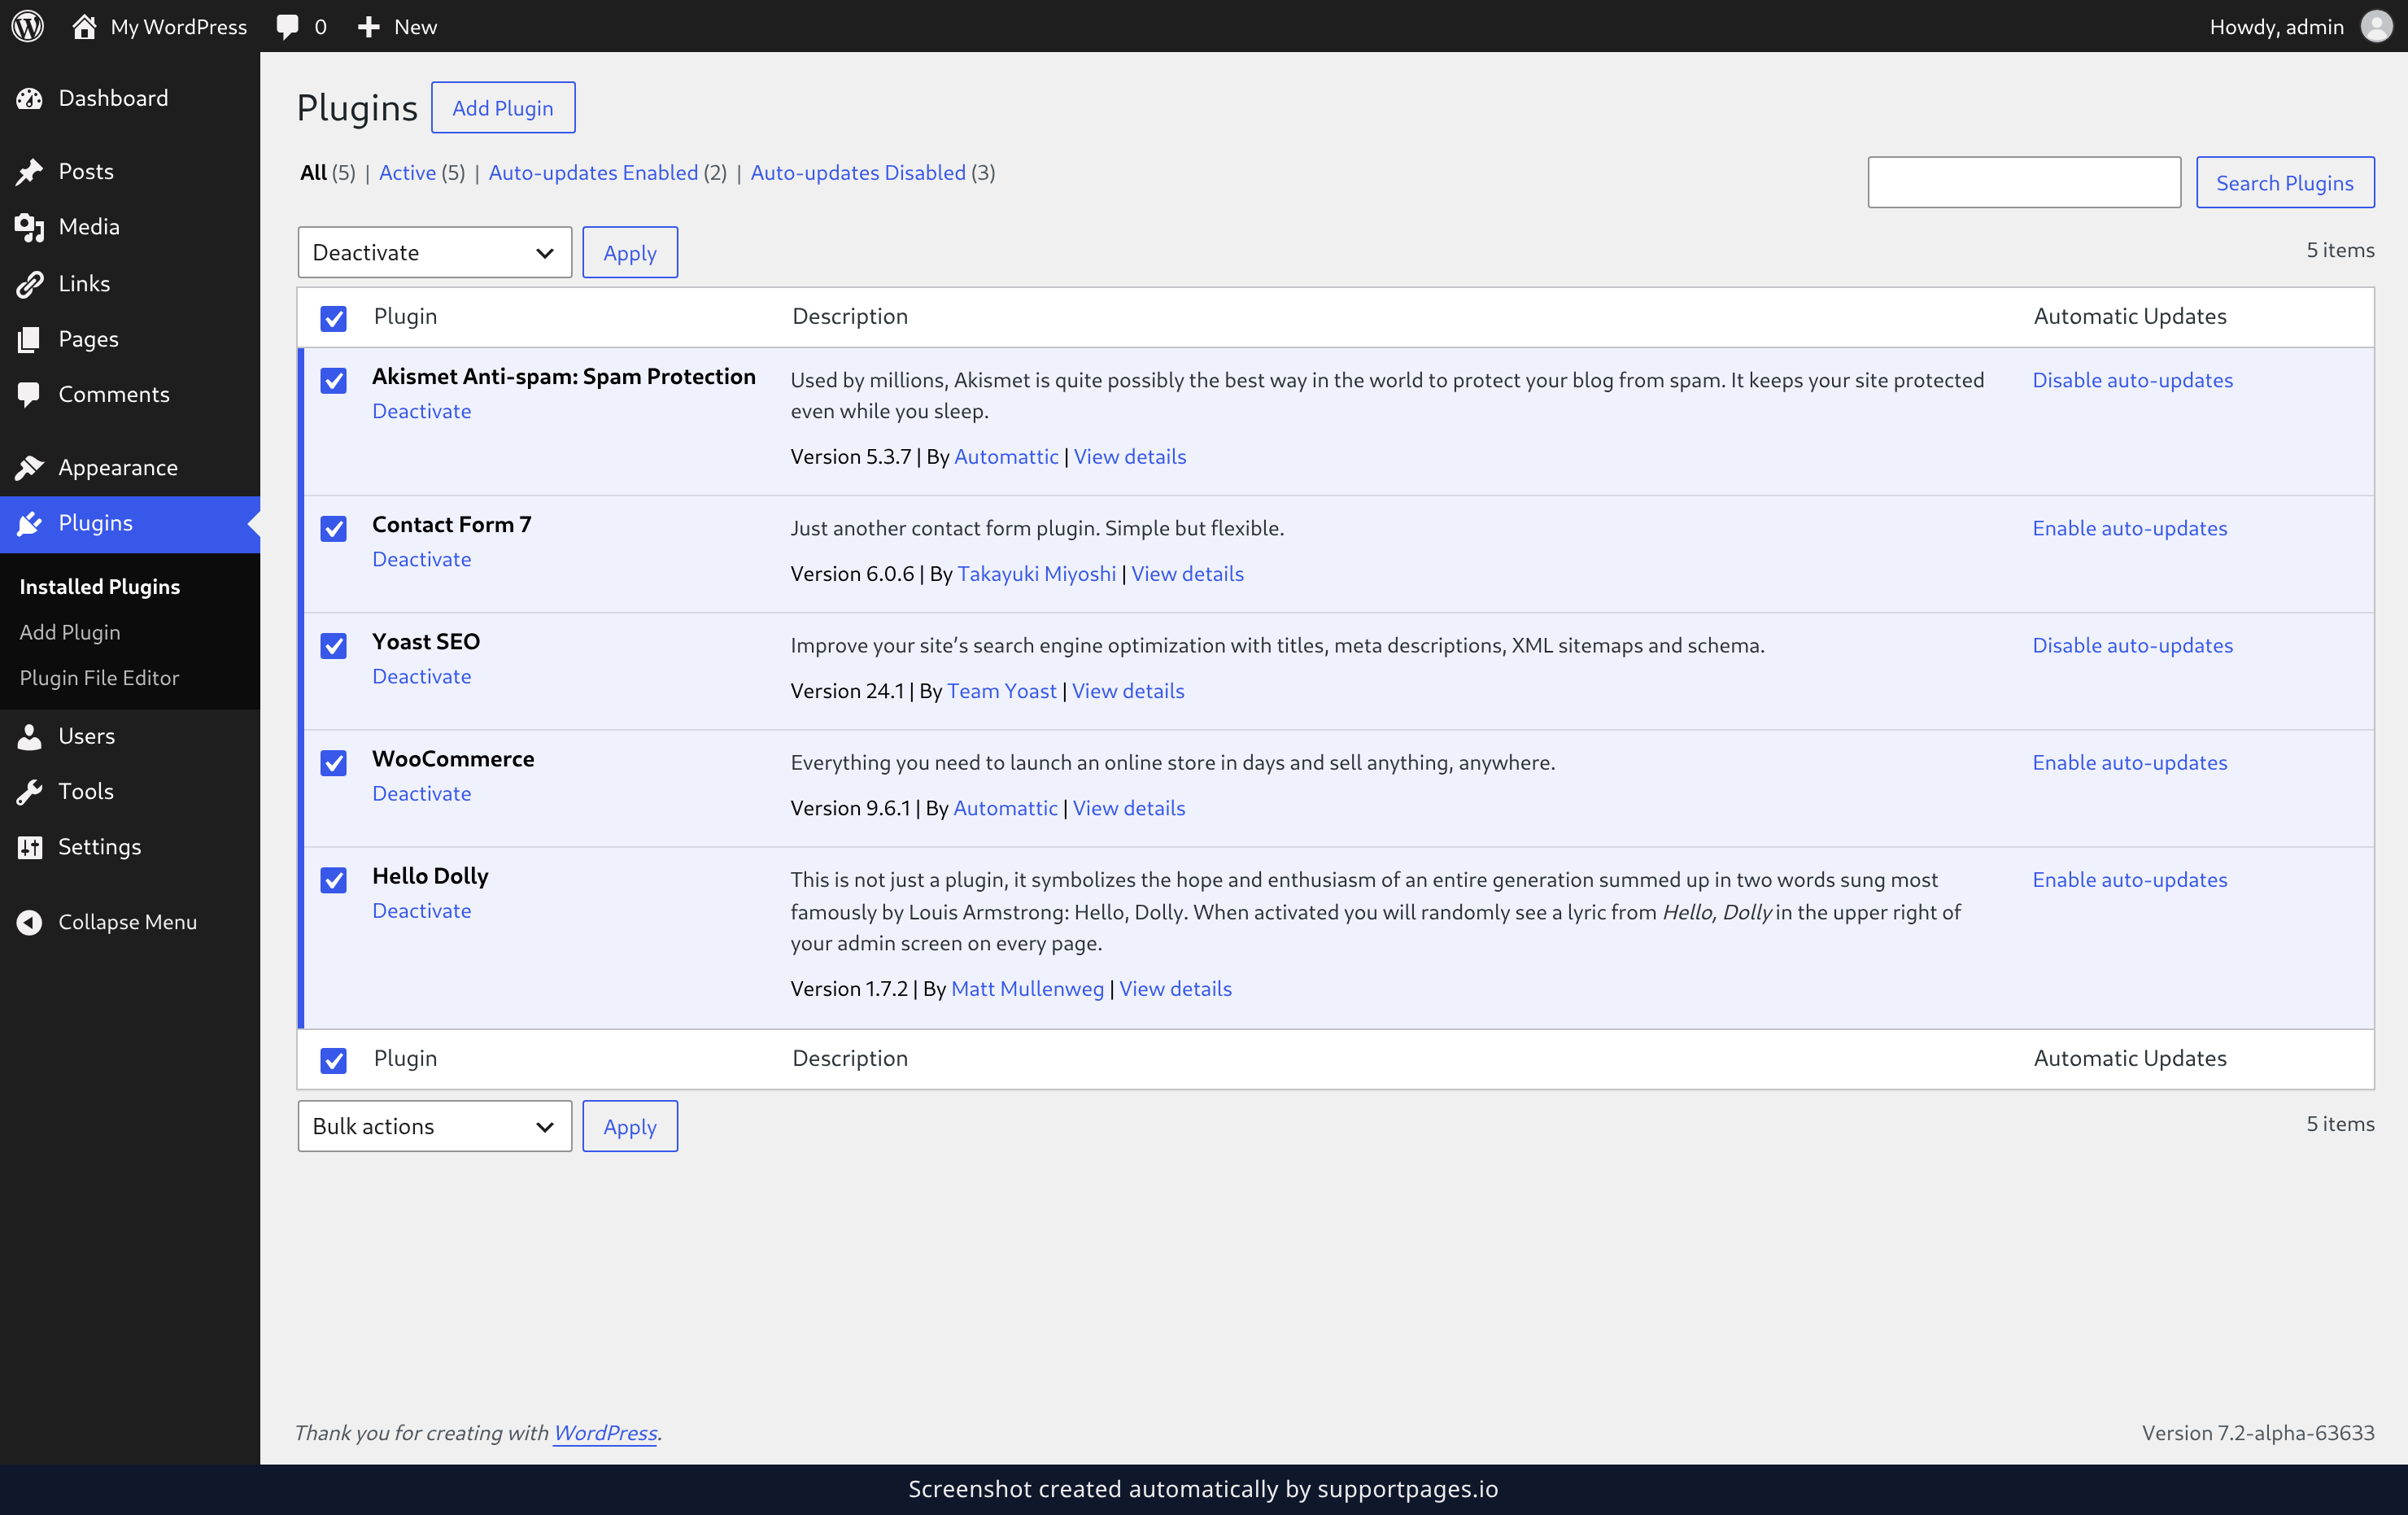
Task: Click the Links chain icon
Action: 29,284
